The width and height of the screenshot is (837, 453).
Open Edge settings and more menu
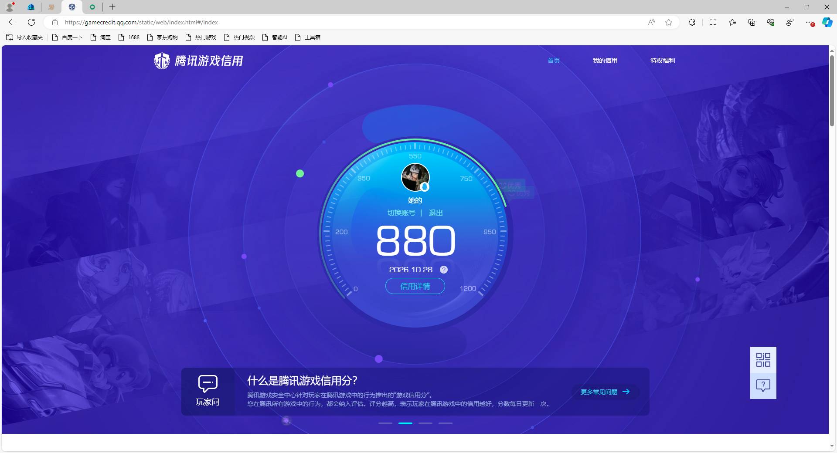click(x=809, y=22)
